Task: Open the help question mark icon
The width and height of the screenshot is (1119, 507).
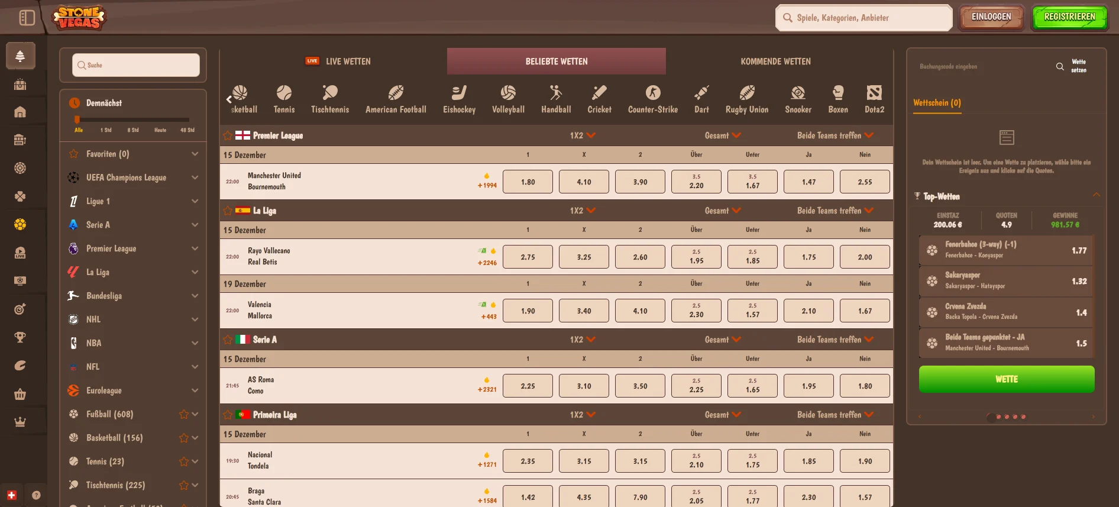Action: pyautogui.click(x=36, y=495)
